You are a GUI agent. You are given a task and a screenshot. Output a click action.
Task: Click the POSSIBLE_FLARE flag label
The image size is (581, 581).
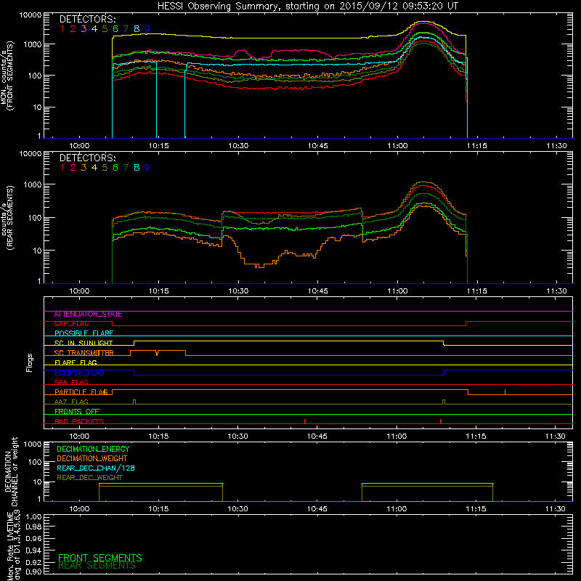tap(84, 333)
